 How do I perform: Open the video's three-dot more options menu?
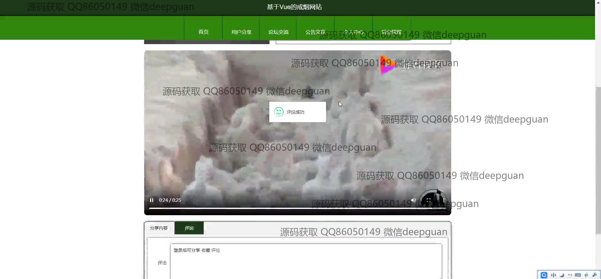tap(444, 200)
